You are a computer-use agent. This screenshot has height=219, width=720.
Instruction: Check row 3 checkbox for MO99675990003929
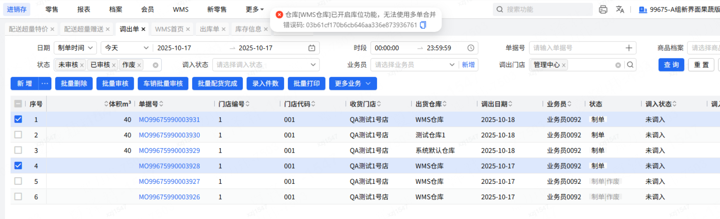(18, 150)
